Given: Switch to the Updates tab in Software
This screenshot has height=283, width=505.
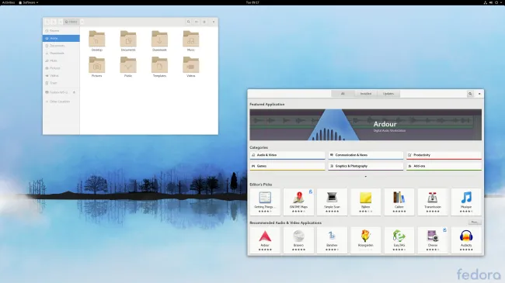Looking at the screenshot, I should point(388,94).
